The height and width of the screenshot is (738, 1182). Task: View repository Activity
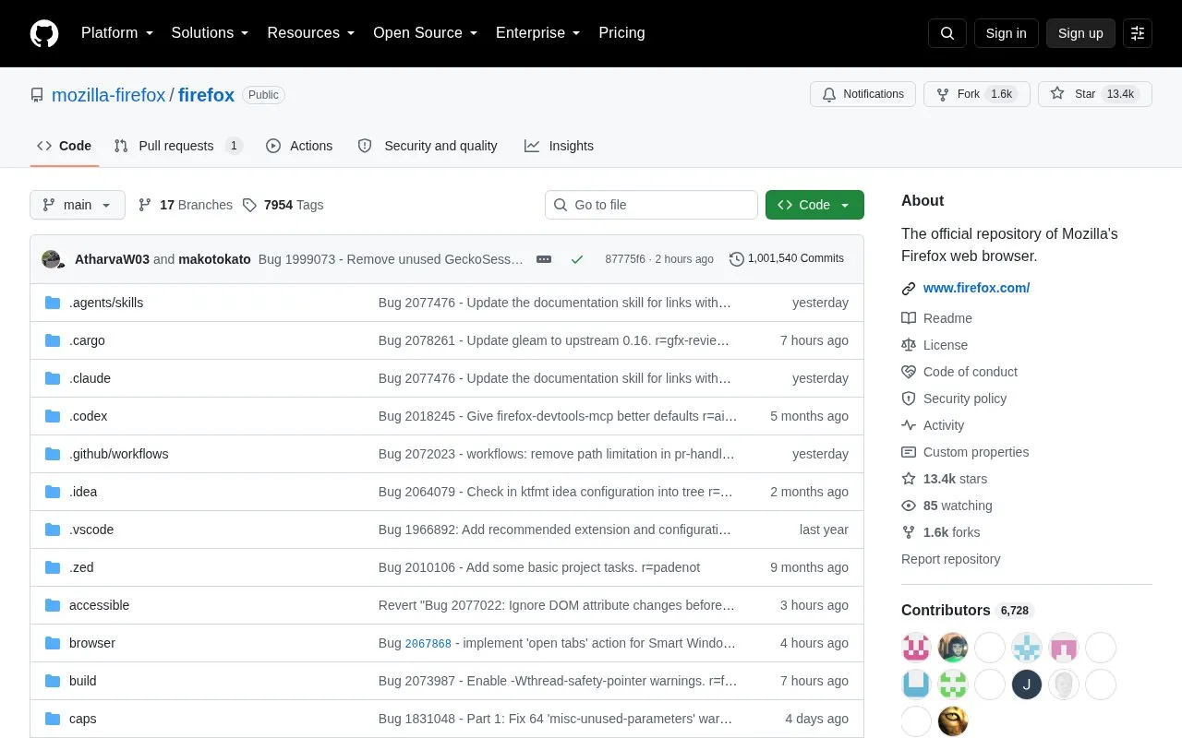pos(933,425)
